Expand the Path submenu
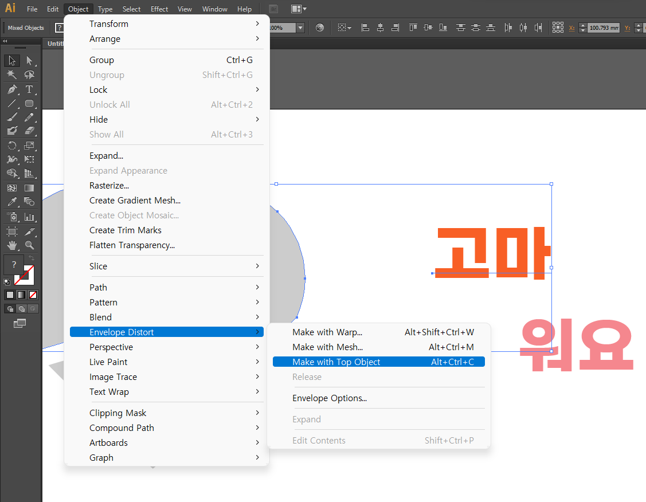 [166, 288]
